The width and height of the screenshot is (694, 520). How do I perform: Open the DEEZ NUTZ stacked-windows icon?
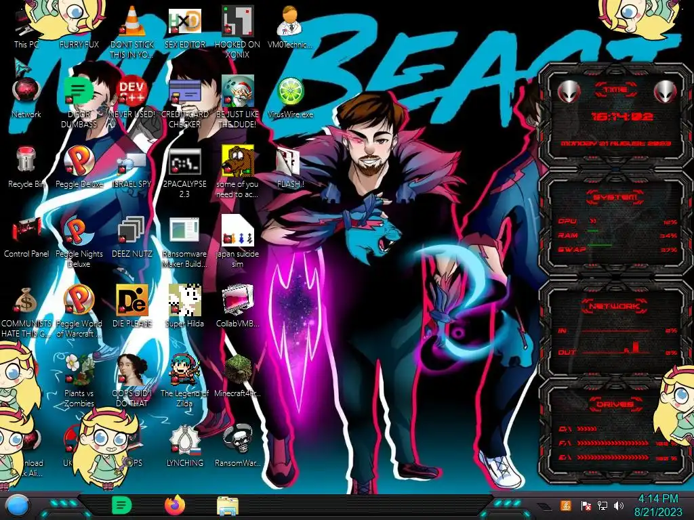click(x=131, y=237)
